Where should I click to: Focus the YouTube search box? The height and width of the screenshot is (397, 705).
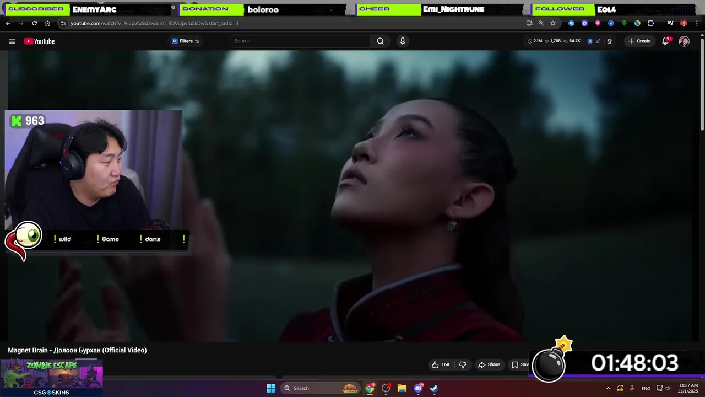[300, 41]
